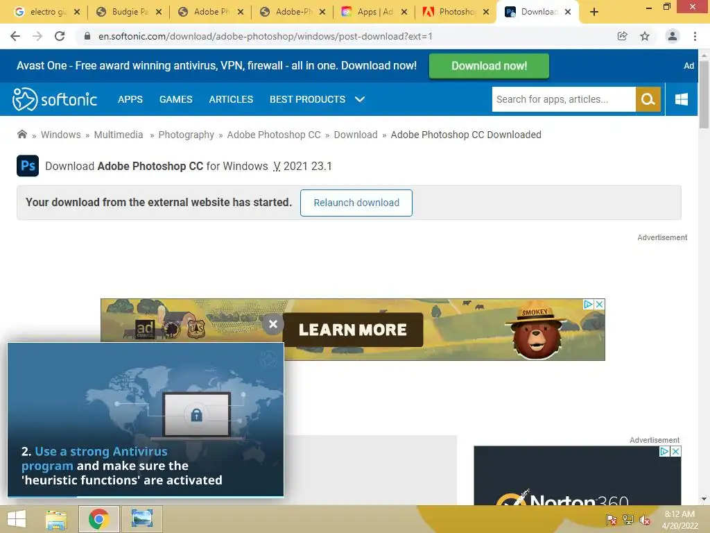Viewport: 710px width, 533px height.
Task: Focus the Search for apps field
Action: click(564, 99)
